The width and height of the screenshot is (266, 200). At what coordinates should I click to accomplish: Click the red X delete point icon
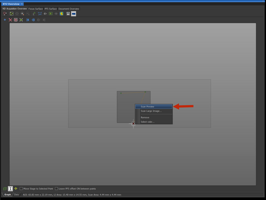[x=10, y=20]
